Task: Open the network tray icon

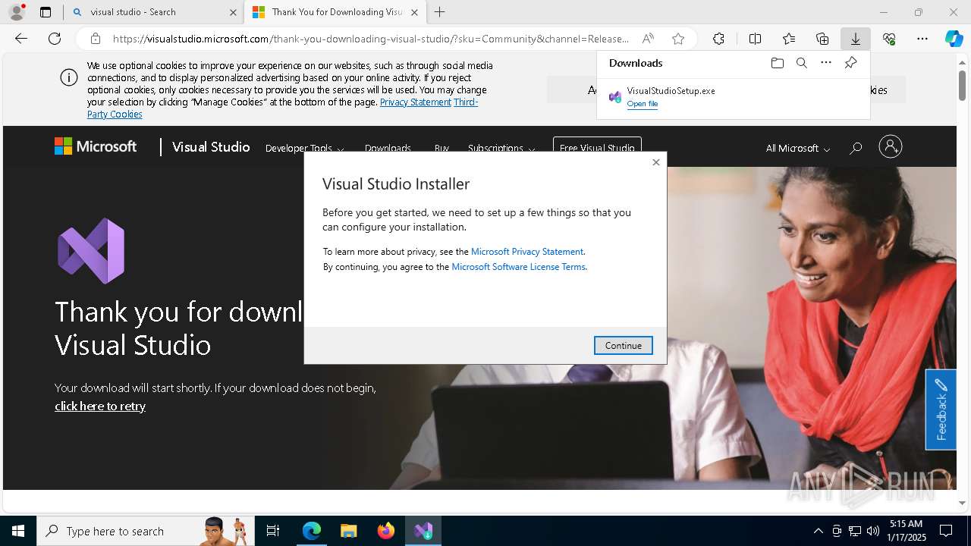Action: 855,531
